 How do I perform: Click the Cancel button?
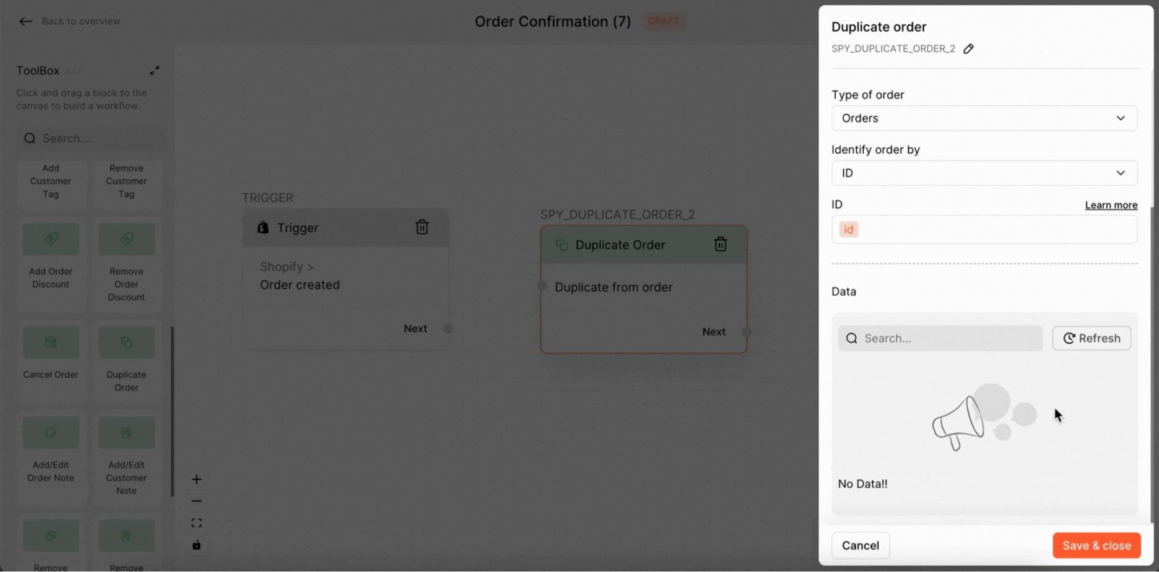[x=860, y=545]
